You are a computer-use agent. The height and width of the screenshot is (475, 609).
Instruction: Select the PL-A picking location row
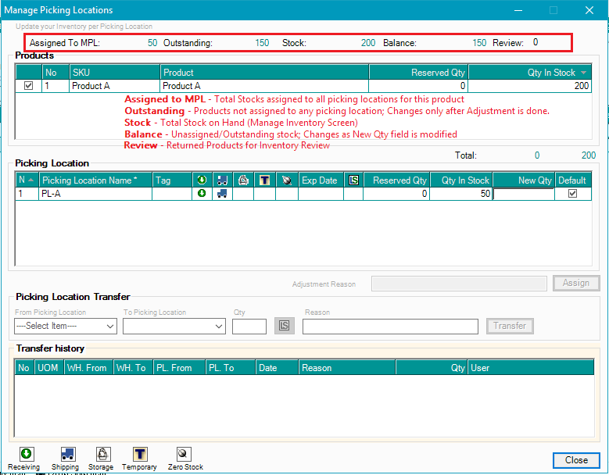(94, 194)
